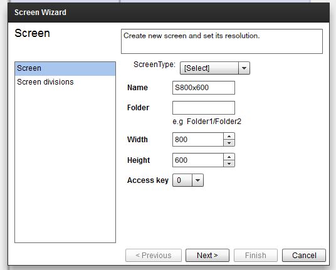Expand the Access key dropdown arrow

pyautogui.click(x=197, y=180)
